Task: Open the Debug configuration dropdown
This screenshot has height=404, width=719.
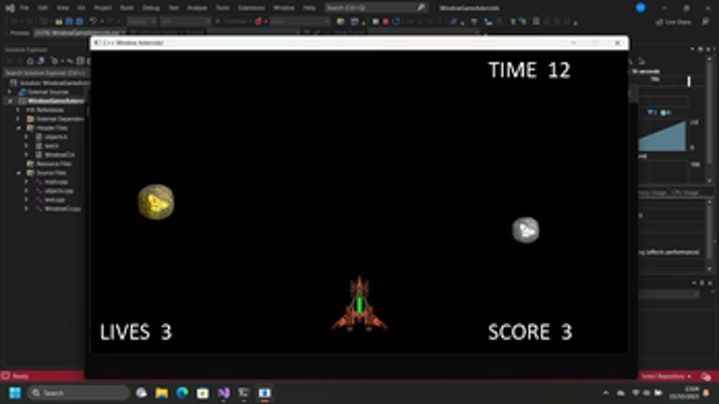Action: [141, 21]
